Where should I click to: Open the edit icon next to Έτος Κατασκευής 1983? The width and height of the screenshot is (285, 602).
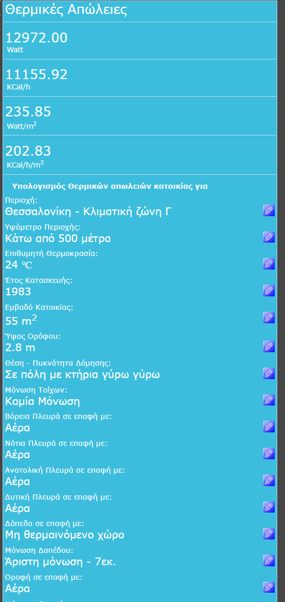click(x=269, y=291)
